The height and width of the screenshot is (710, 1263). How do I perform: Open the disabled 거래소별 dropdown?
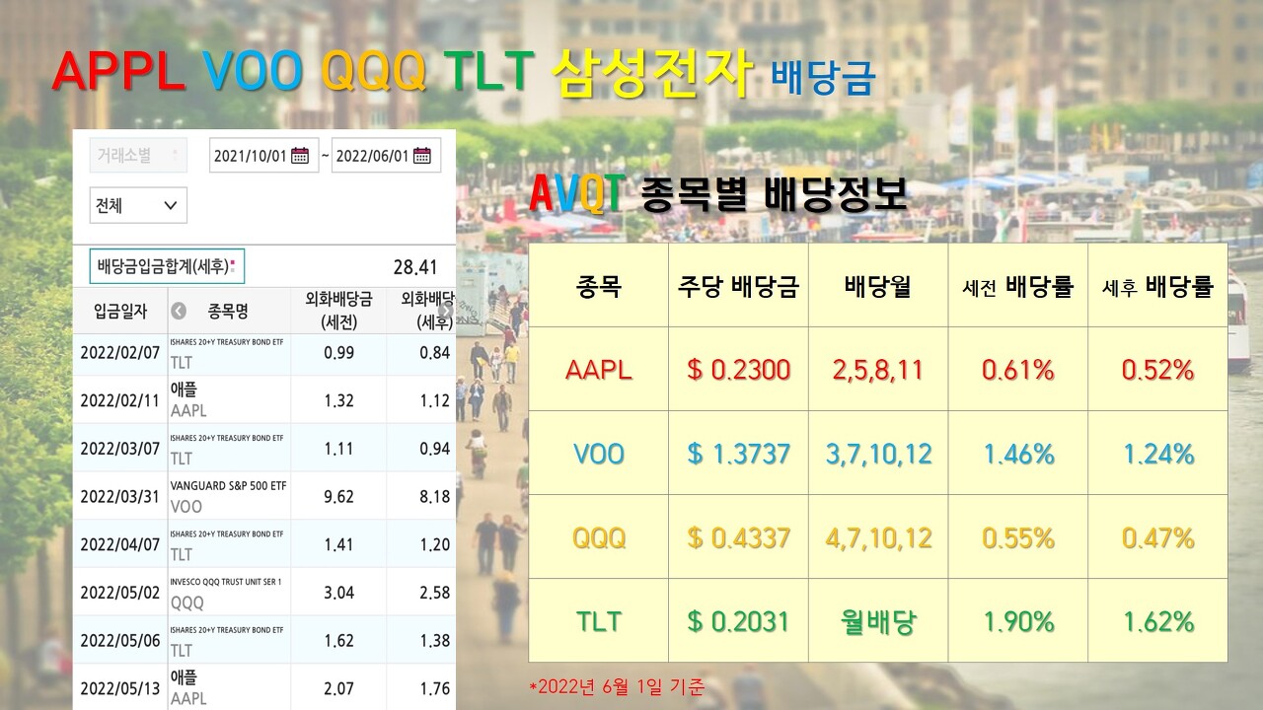click(138, 155)
